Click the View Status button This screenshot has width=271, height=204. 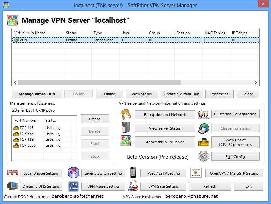(x=142, y=94)
